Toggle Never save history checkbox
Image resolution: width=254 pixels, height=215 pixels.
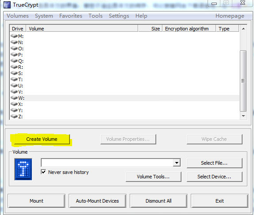(43, 172)
